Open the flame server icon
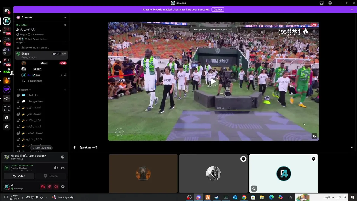The height and width of the screenshot is (201, 357). pos(7,81)
